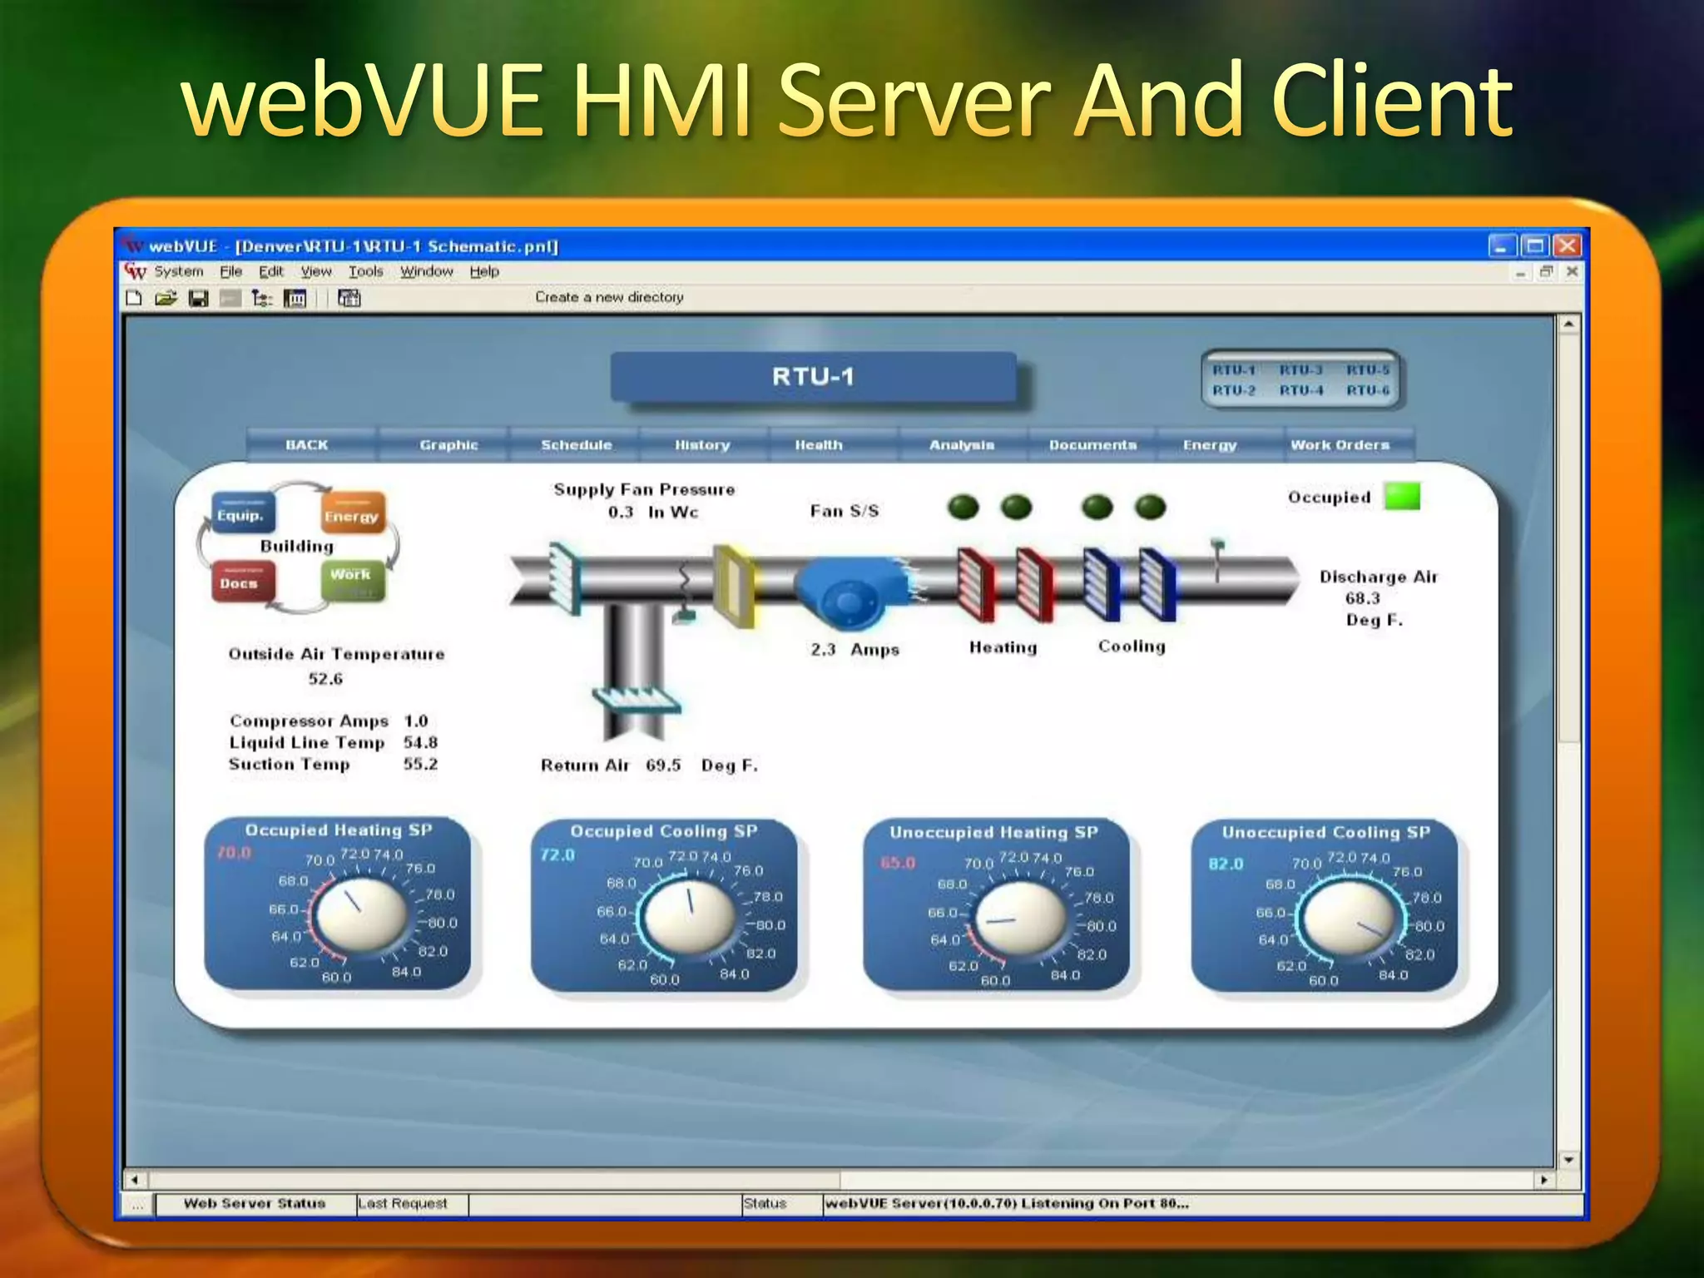Toggle the green Occupied indicator

point(1402,497)
